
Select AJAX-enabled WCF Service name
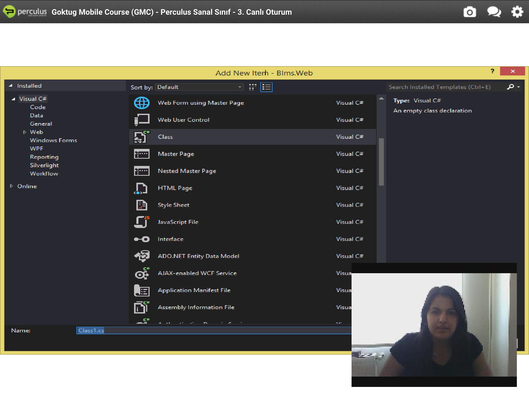coord(197,273)
